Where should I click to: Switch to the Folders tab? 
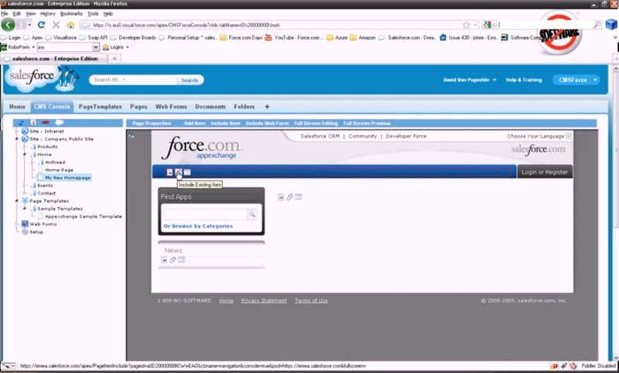(x=245, y=107)
